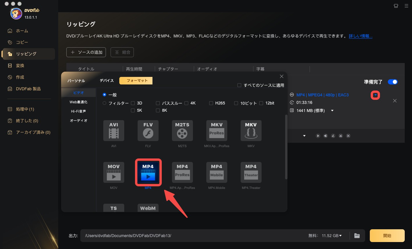
Task: Check the 3D filter checkbox
Action: pos(133,103)
